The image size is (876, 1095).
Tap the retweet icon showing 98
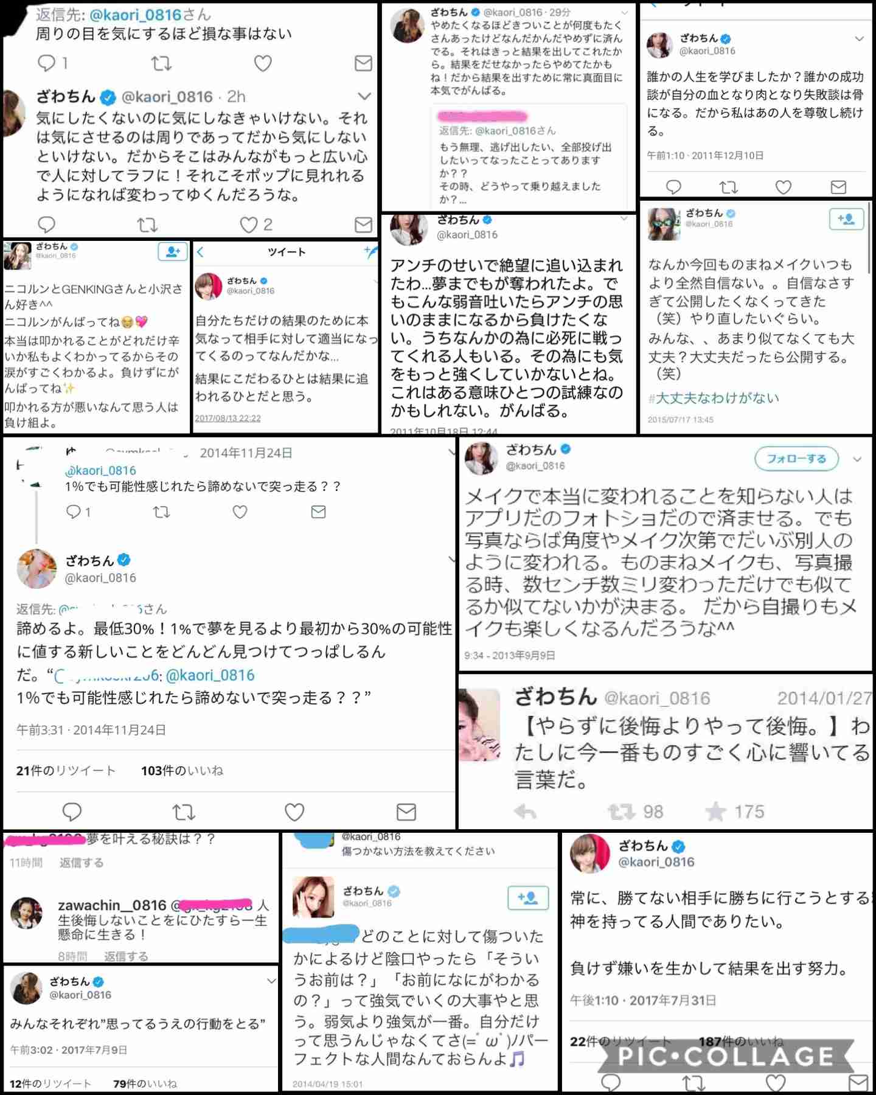(621, 811)
